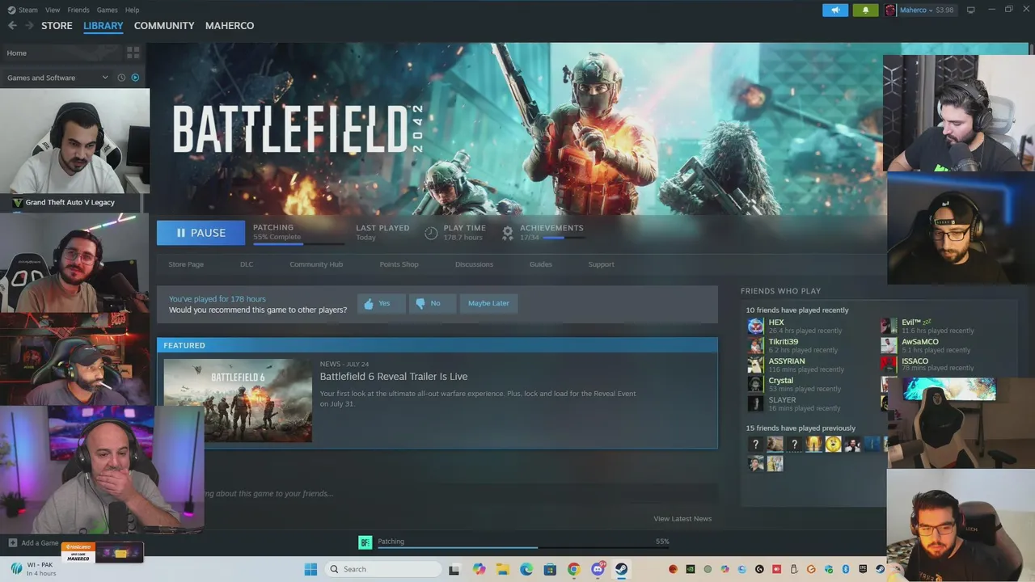This screenshot has height=582, width=1035.
Task: Open the Help menu
Action: pos(132,10)
